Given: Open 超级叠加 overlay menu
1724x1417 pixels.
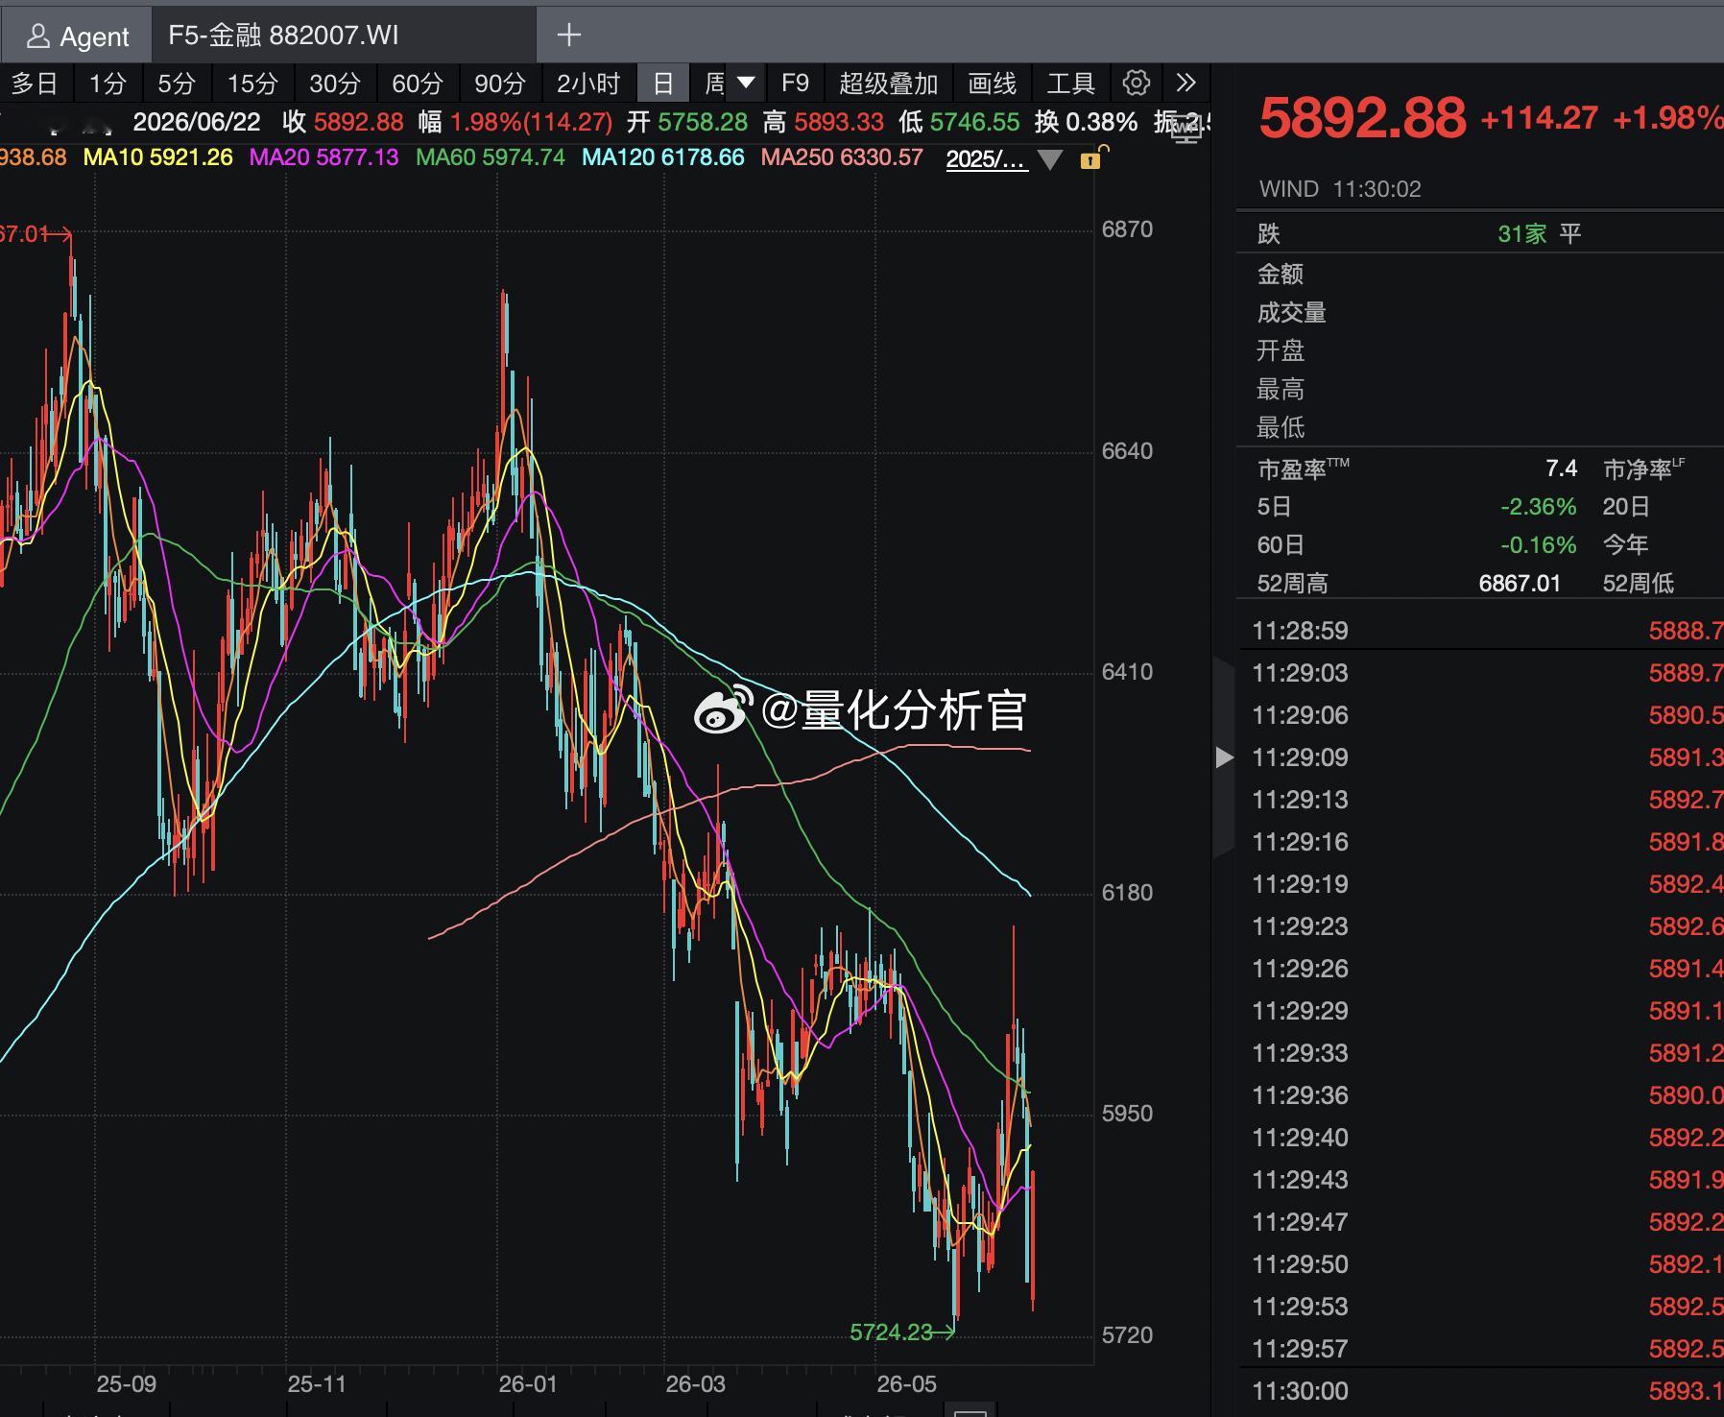Looking at the screenshot, I should pyautogui.click(x=888, y=84).
